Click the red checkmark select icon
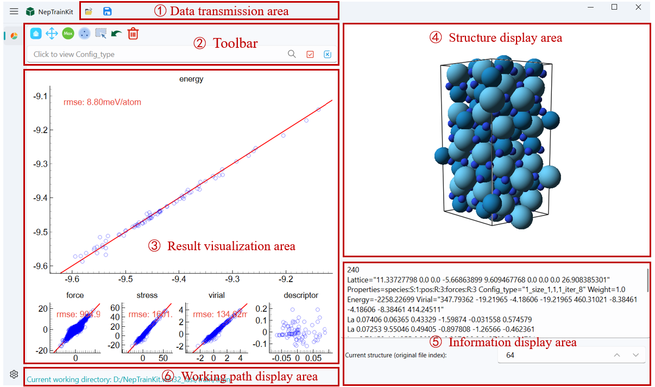The image size is (655, 387). (x=310, y=54)
